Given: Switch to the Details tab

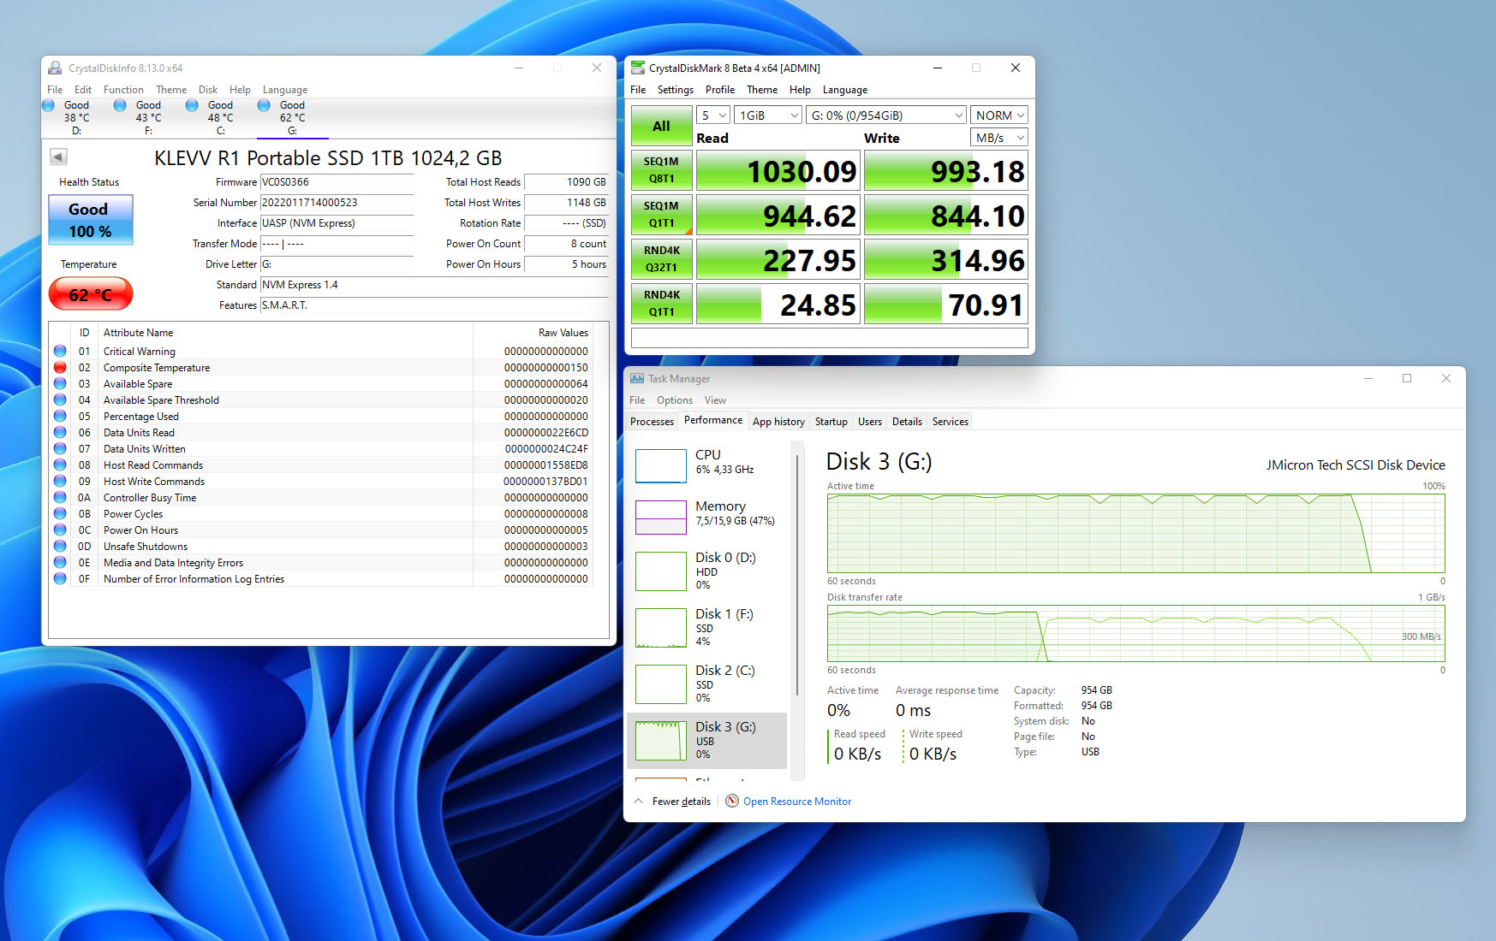Looking at the screenshot, I should click(907, 421).
